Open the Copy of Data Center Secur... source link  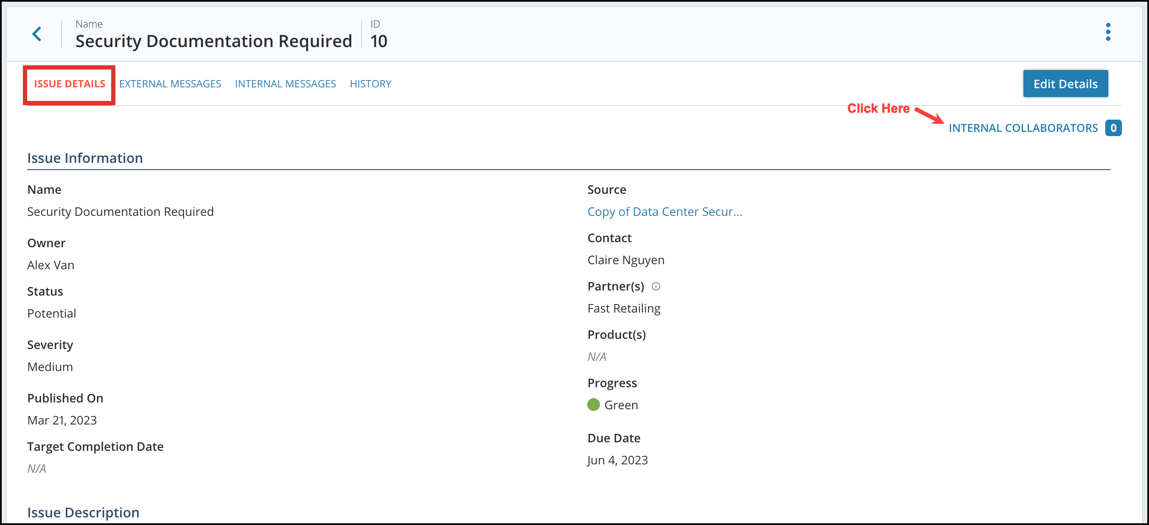[x=664, y=212]
